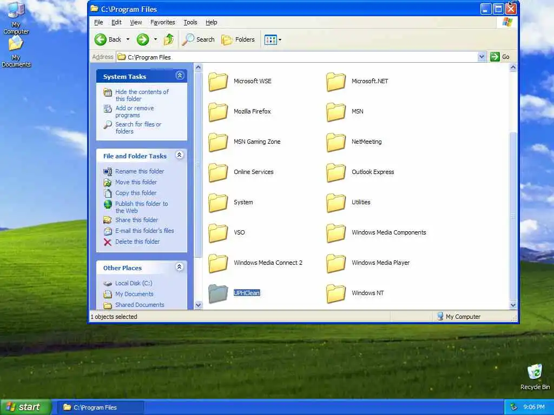Image resolution: width=554 pixels, height=415 pixels.
Task: Click Share this folder link
Action: tap(136, 220)
